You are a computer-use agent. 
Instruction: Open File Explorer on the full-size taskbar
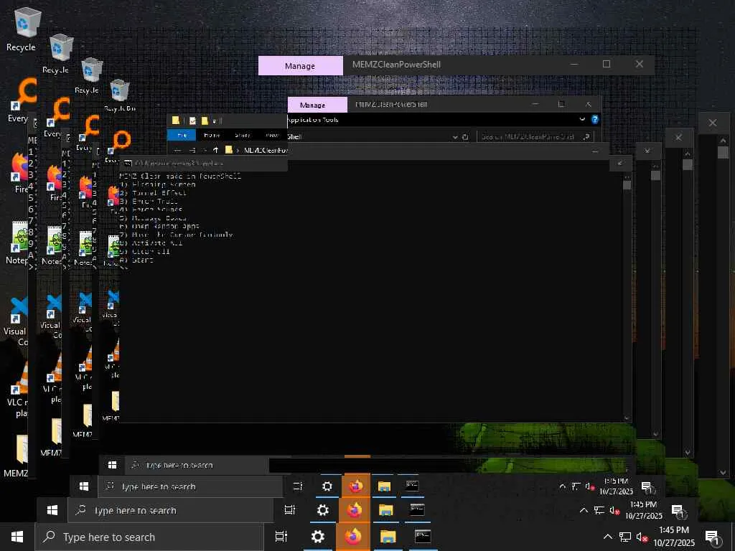388,537
